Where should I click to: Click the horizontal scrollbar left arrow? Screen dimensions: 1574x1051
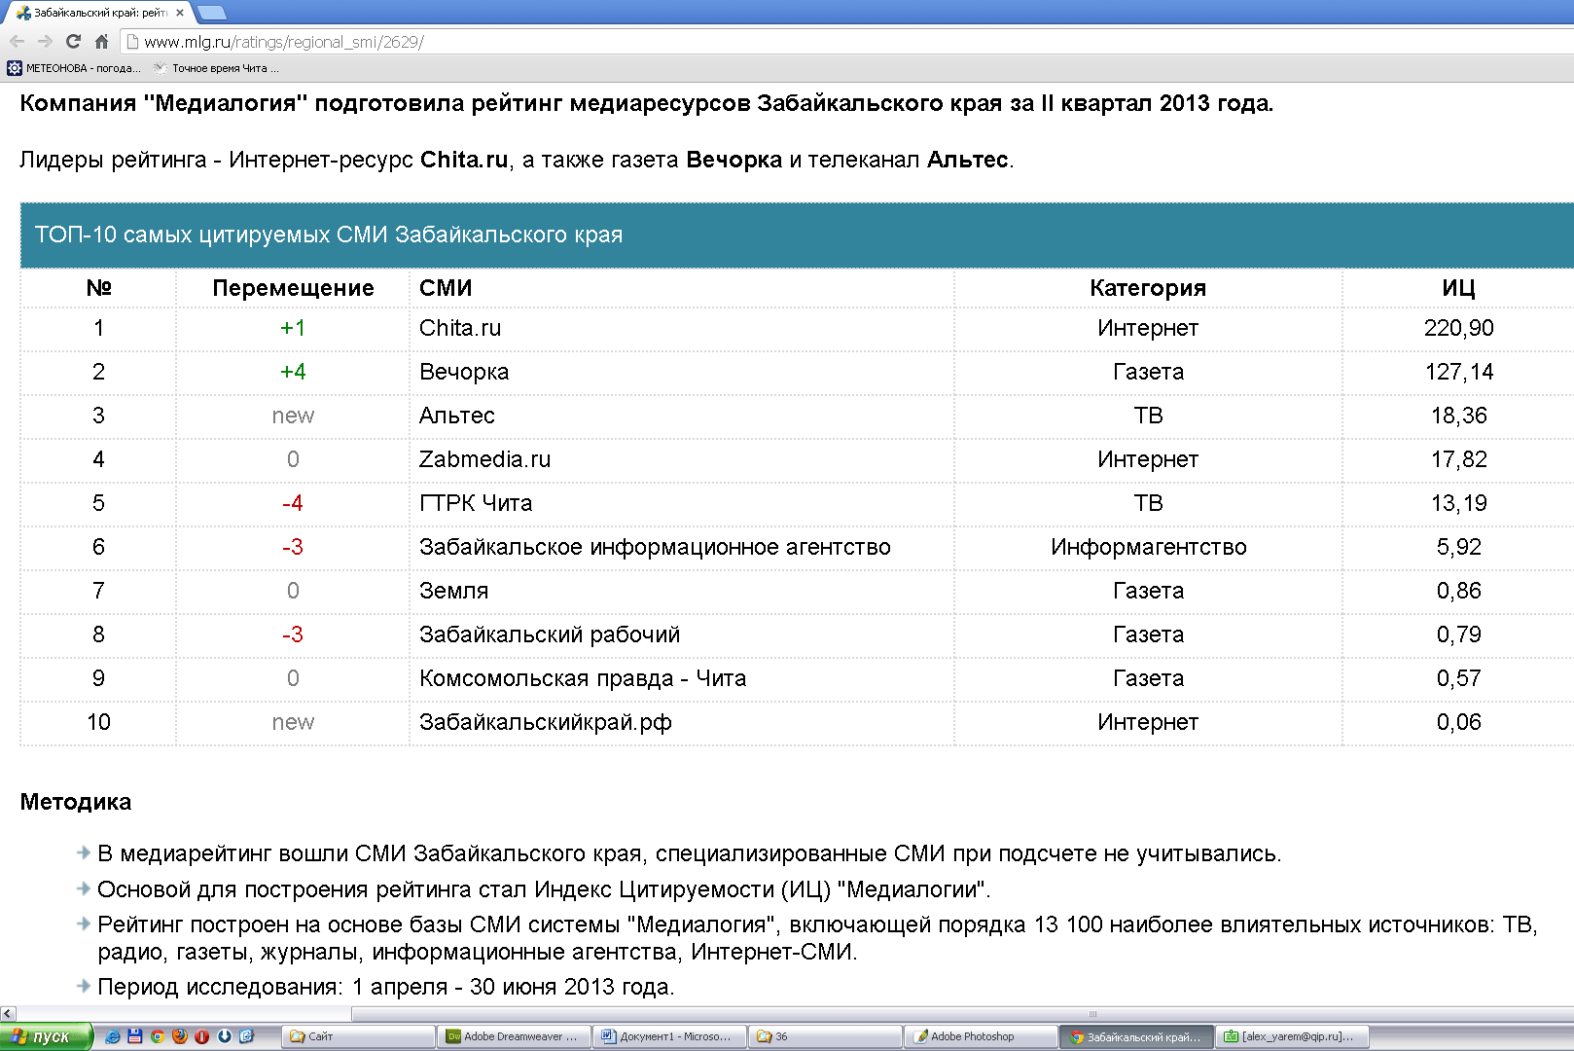tap(8, 1014)
